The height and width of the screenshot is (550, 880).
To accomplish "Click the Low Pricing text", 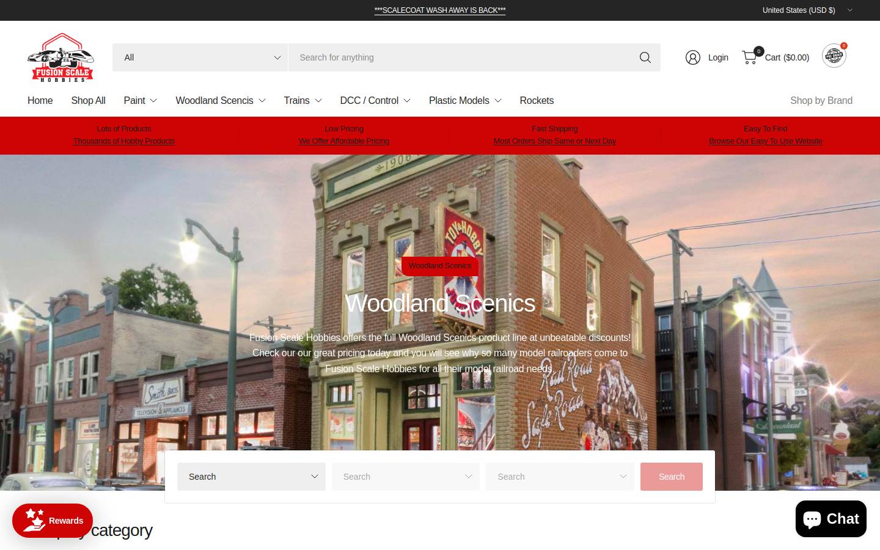I will (x=344, y=129).
